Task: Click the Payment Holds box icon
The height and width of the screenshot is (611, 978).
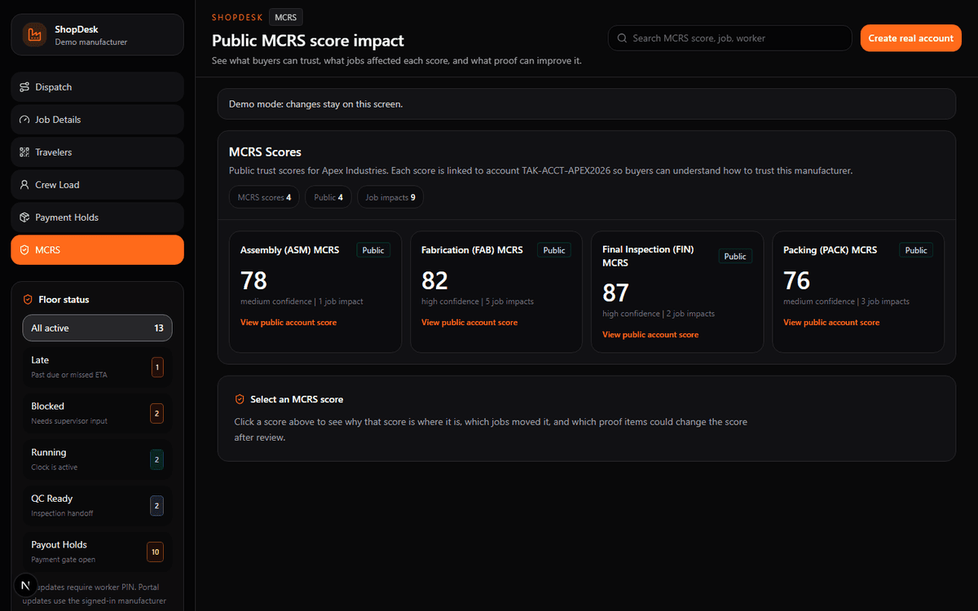Action: tap(24, 218)
